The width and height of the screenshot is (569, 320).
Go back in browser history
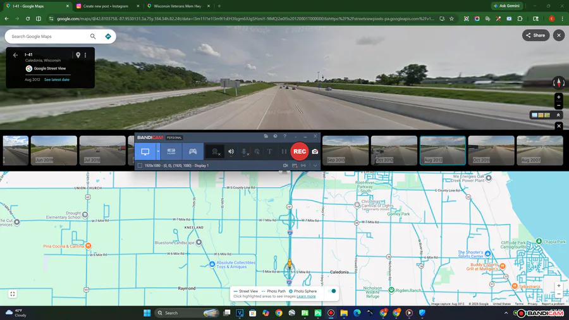[6, 18]
